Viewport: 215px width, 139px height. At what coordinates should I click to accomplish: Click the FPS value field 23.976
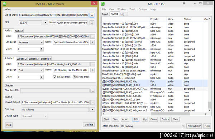pyautogui.click(x=30, y=23)
